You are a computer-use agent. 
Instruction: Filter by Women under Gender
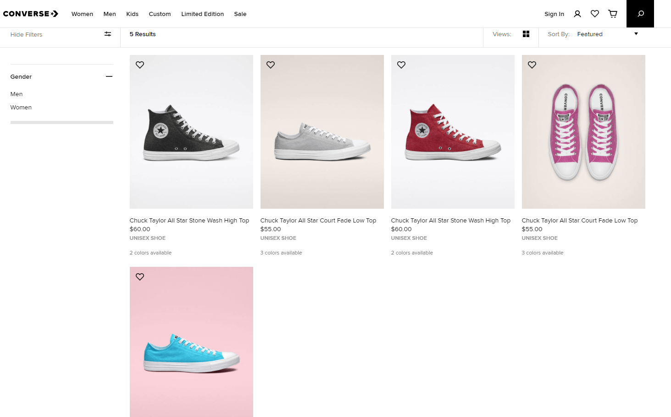pyautogui.click(x=21, y=107)
